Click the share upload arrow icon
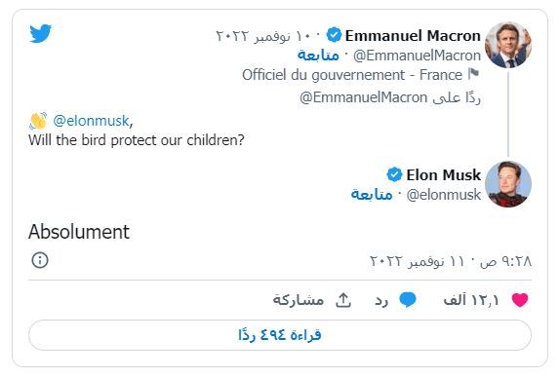559x378 pixels. [x=343, y=300]
